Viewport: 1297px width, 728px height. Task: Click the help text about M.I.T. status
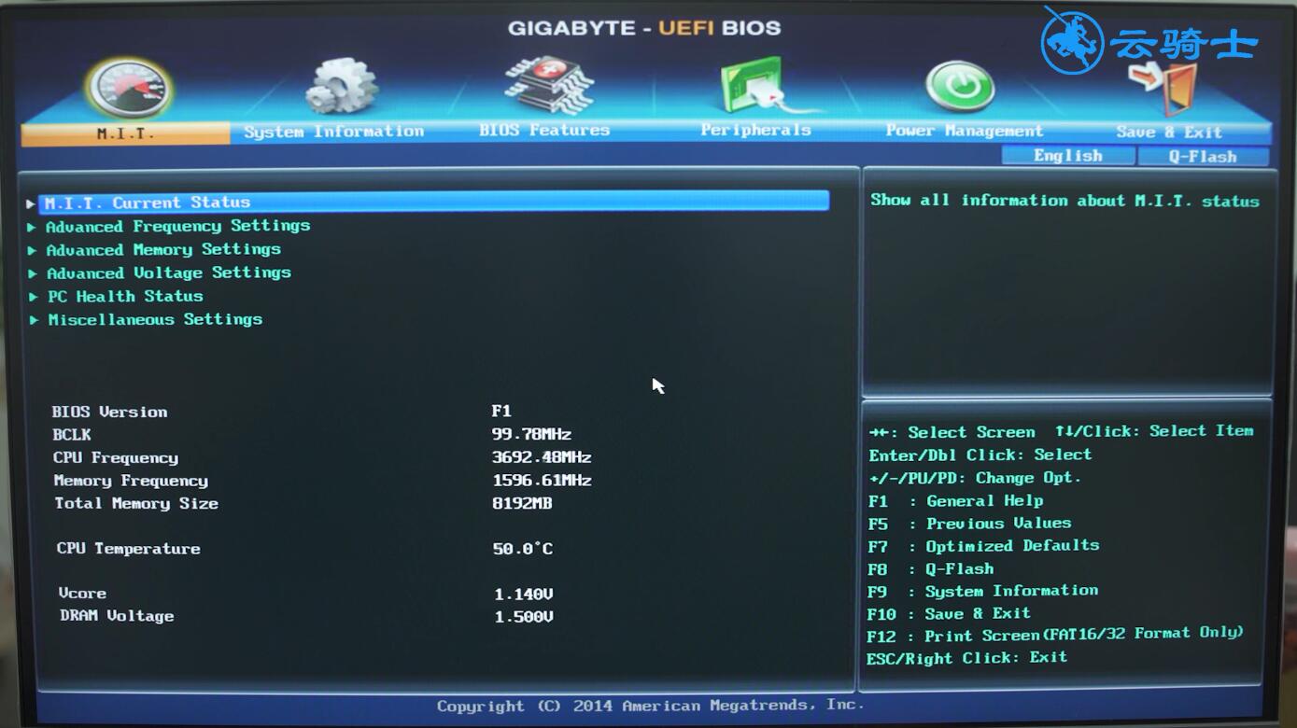click(x=1064, y=201)
